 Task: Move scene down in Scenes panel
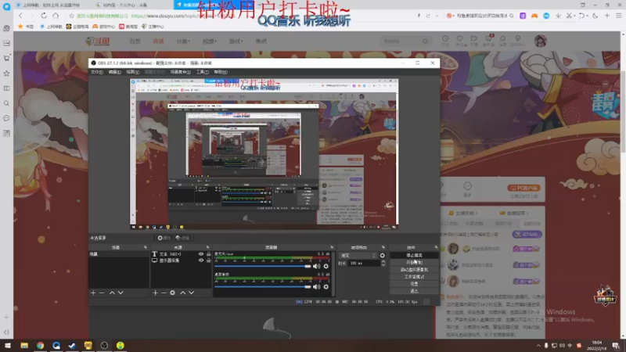click(121, 293)
